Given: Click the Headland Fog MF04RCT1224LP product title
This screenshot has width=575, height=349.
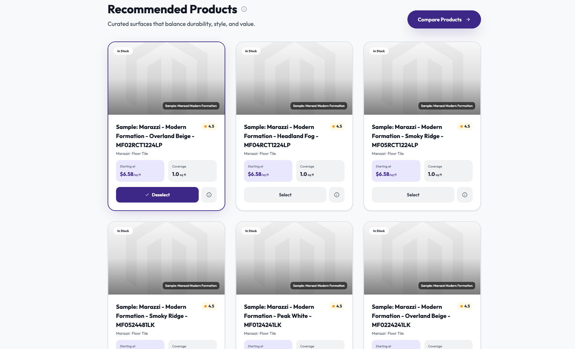Looking at the screenshot, I should [x=281, y=136].
